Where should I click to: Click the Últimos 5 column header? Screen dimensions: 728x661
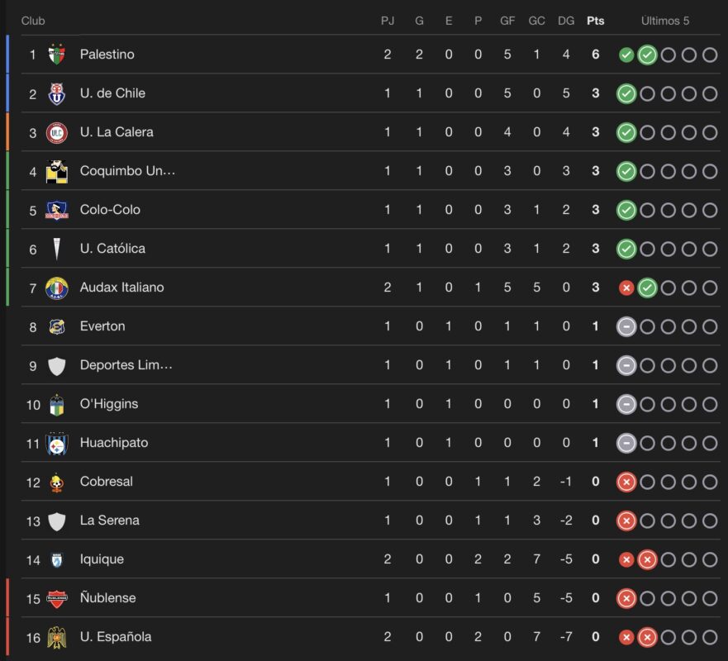coord(666,21)
